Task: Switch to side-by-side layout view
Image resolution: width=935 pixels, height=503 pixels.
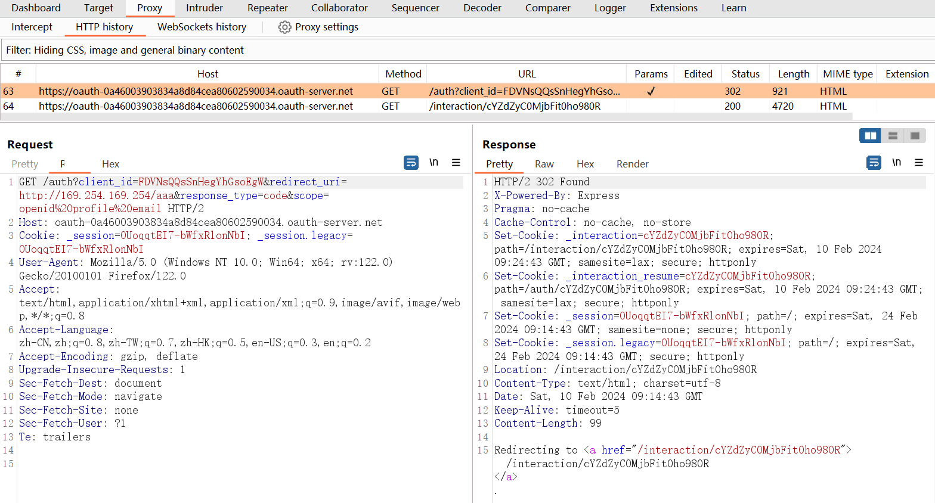Action: tap(870, 136)
